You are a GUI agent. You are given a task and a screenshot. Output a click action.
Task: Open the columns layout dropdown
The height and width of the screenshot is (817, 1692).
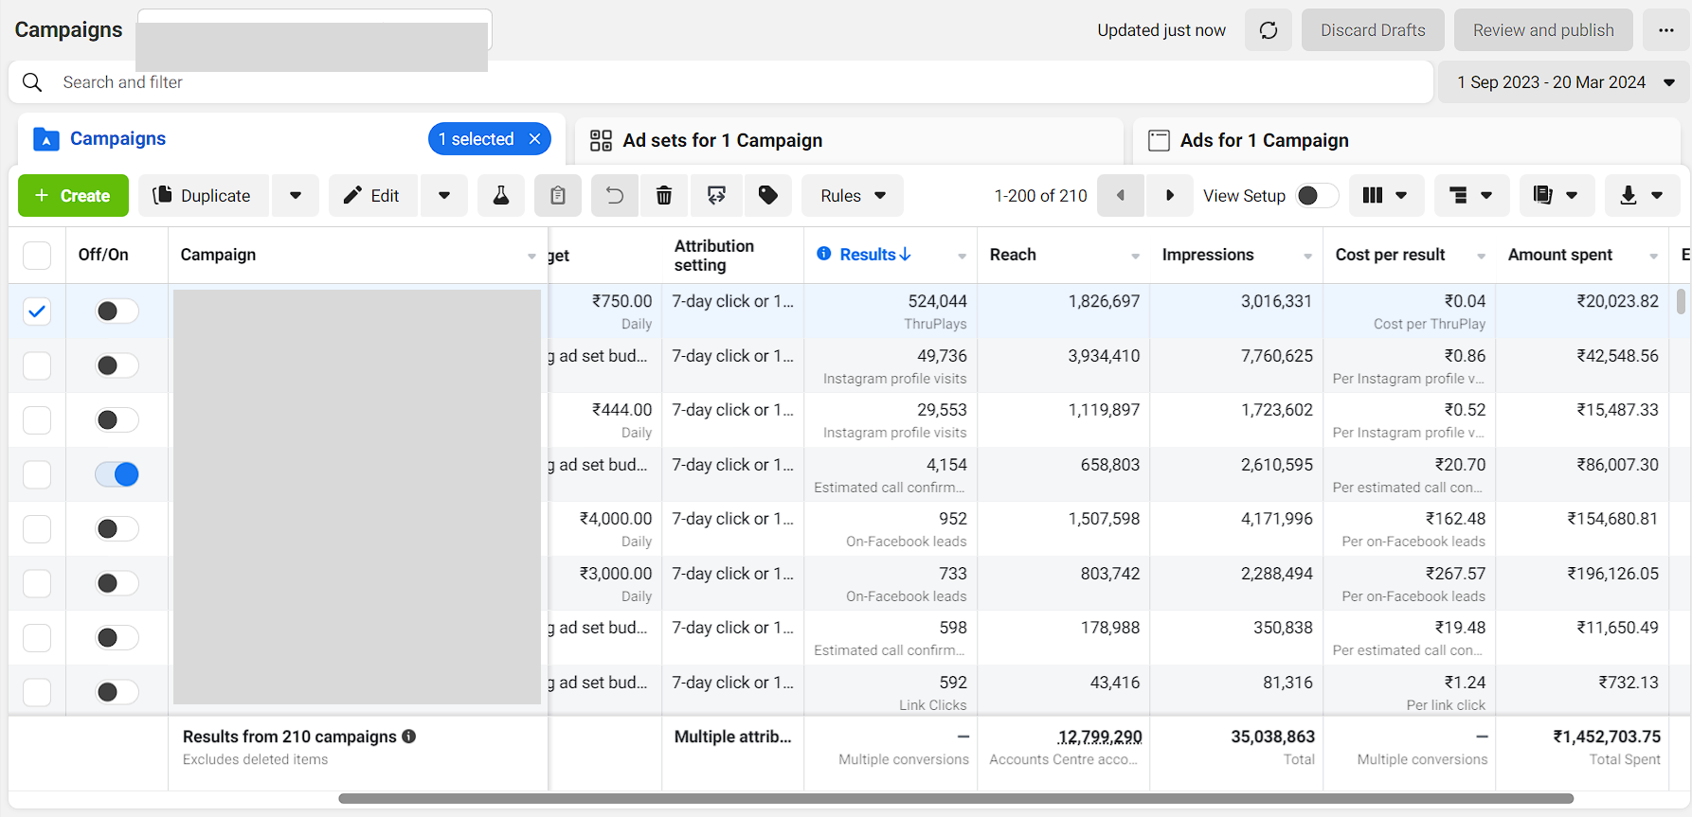[1384, 196]
